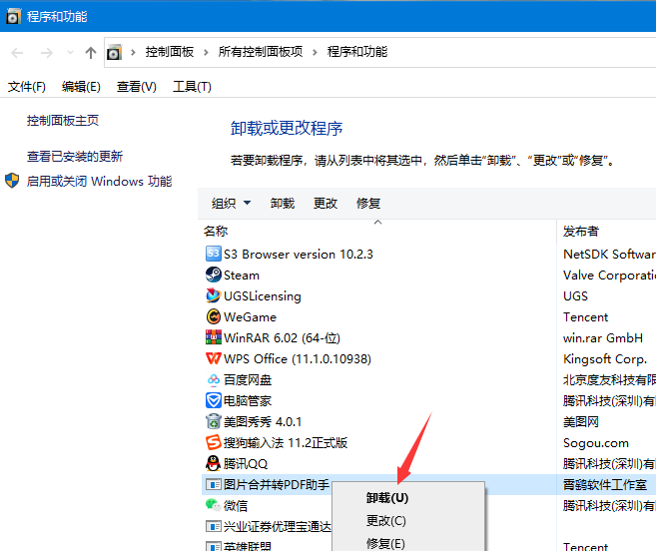Image resolution: width=656 pixels, height=551 pixels.
Task: Select the S3 Browser version 10.2.3 entry
Action: click(x=299, y=254)
